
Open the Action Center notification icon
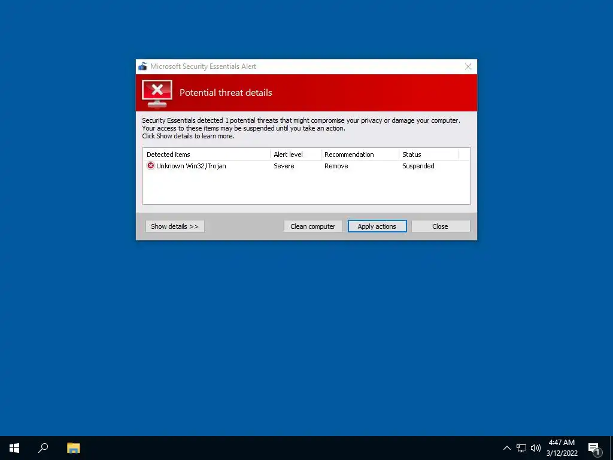[x=594, y=448]
